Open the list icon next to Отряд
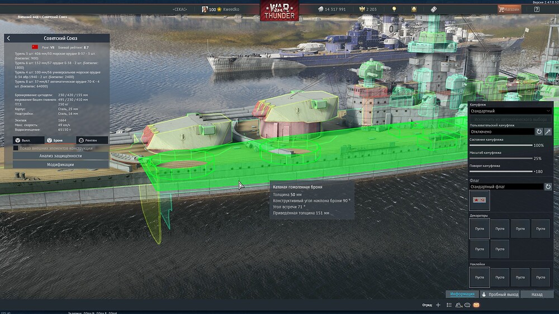This screenshot has height=314, width=559. [449, 305]
